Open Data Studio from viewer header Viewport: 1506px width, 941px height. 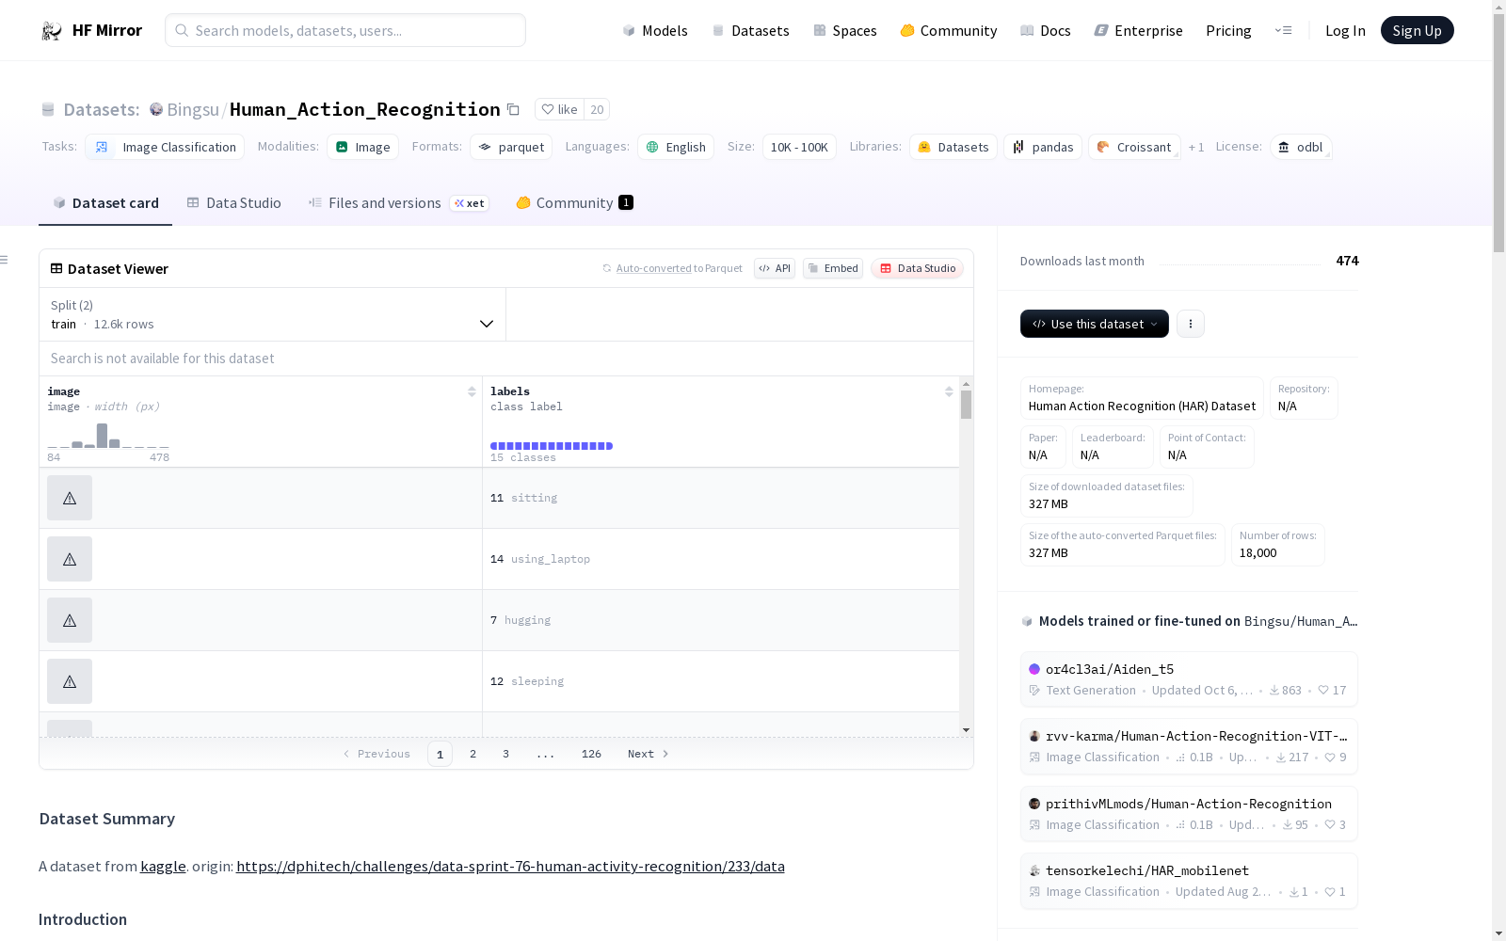tap(917, 268)
